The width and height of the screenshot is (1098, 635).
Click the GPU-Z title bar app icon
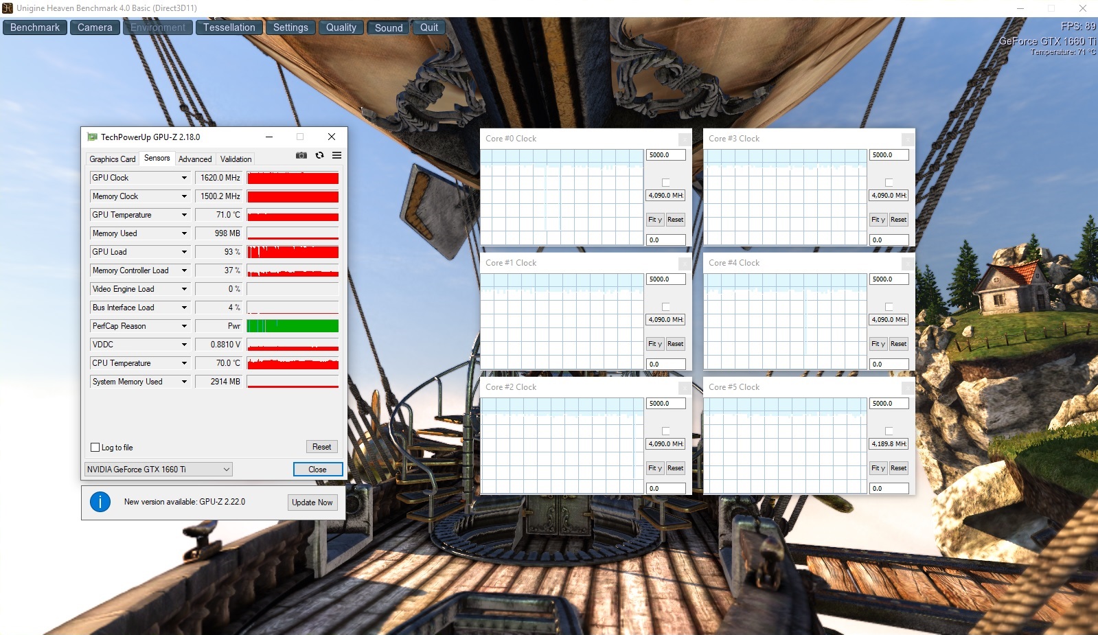pos(92,137)
